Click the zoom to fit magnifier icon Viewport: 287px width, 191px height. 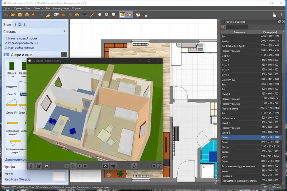point(100,15)
